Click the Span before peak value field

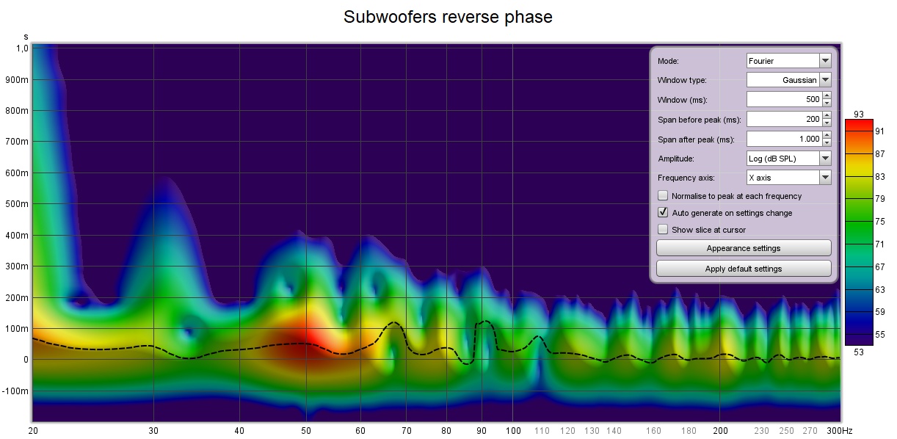pyautogui.click(x=784, y=119)
